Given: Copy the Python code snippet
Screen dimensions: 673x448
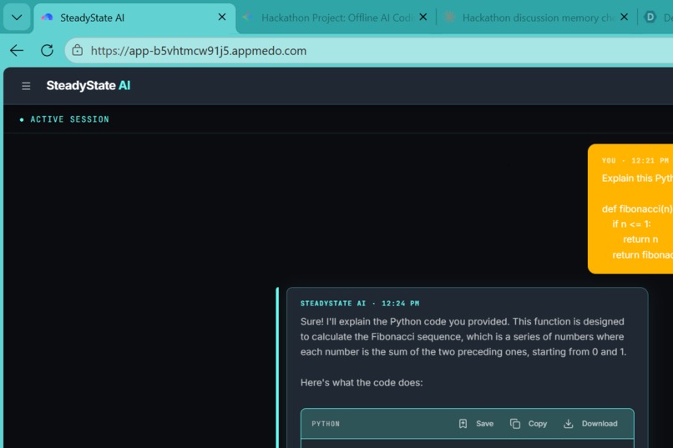Looking at the screenshot, I should point(529,424).
